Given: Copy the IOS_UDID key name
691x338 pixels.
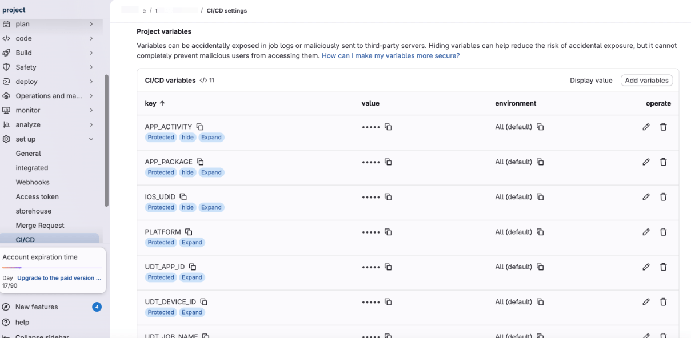Looking at the screenshot, I should click(183, 197).
